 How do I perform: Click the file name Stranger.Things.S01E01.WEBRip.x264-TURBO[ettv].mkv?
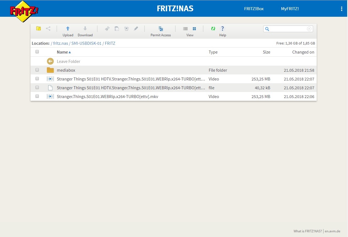pos(108,97)
